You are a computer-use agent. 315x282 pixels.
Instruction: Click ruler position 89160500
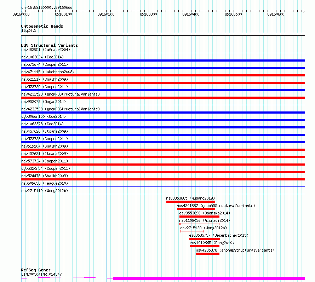point(234,14)
